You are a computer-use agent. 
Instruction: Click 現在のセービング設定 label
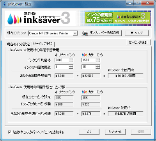[x=36, y=97]
